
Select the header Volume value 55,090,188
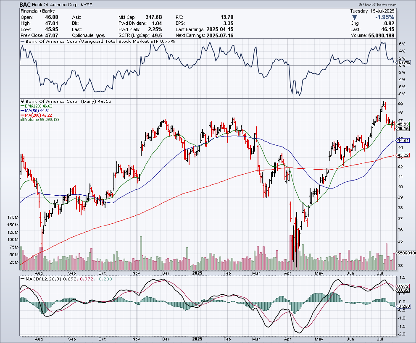381,36
